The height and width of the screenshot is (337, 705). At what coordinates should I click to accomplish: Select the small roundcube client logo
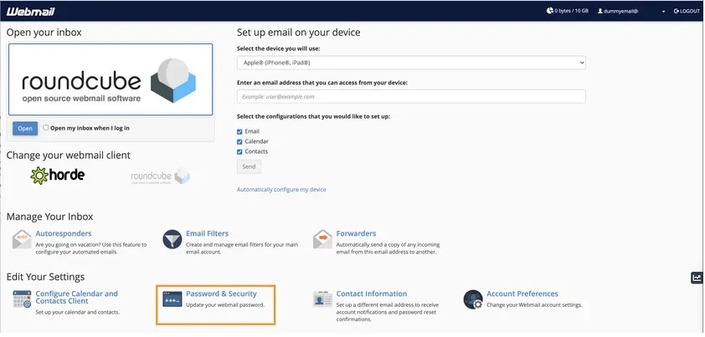coord(160,176)
